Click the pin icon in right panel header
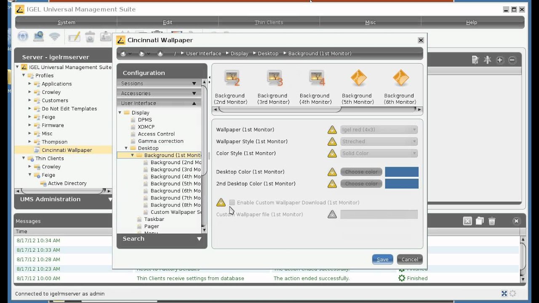Screen dimensions: 539x303 (x=488, y=60)
